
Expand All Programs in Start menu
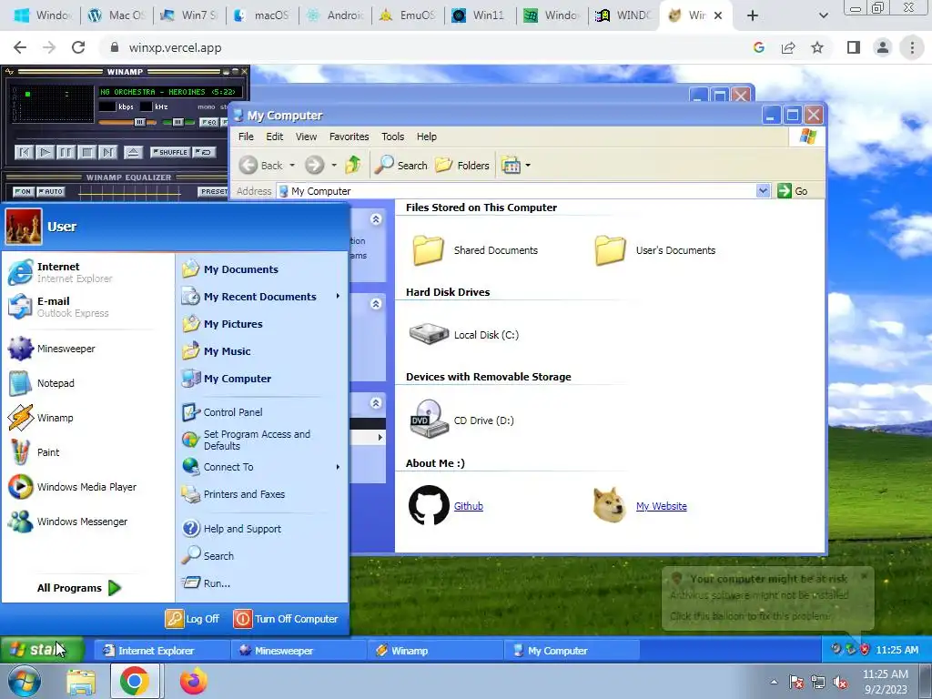pyautogui.click(x=79, y=588)
